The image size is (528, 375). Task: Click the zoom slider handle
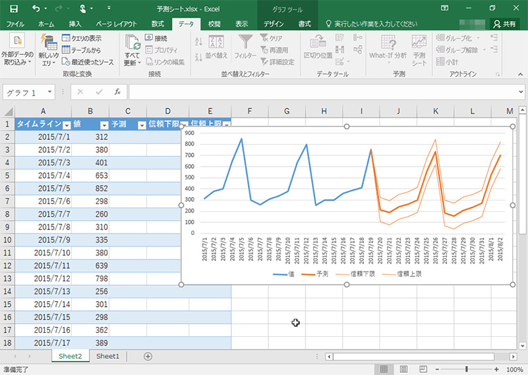click(466, 369)
